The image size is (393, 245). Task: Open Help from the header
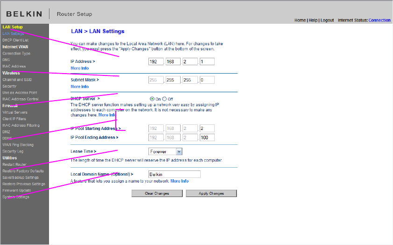pos(313,20)
